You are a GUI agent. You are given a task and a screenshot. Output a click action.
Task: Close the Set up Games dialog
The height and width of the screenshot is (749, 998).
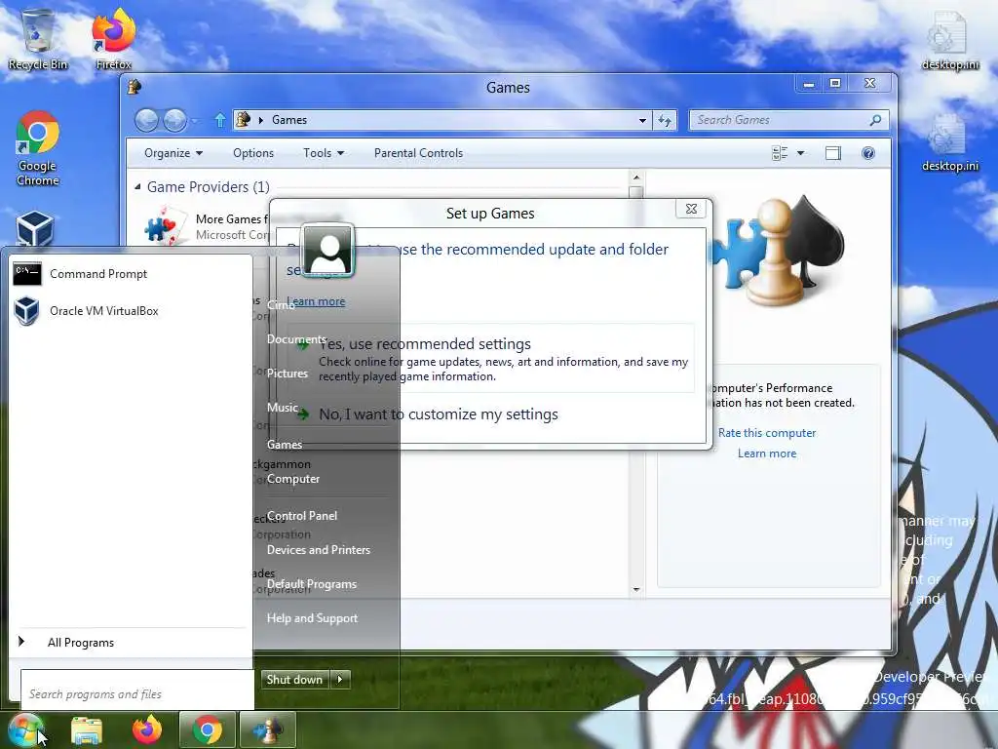[691, 209]
